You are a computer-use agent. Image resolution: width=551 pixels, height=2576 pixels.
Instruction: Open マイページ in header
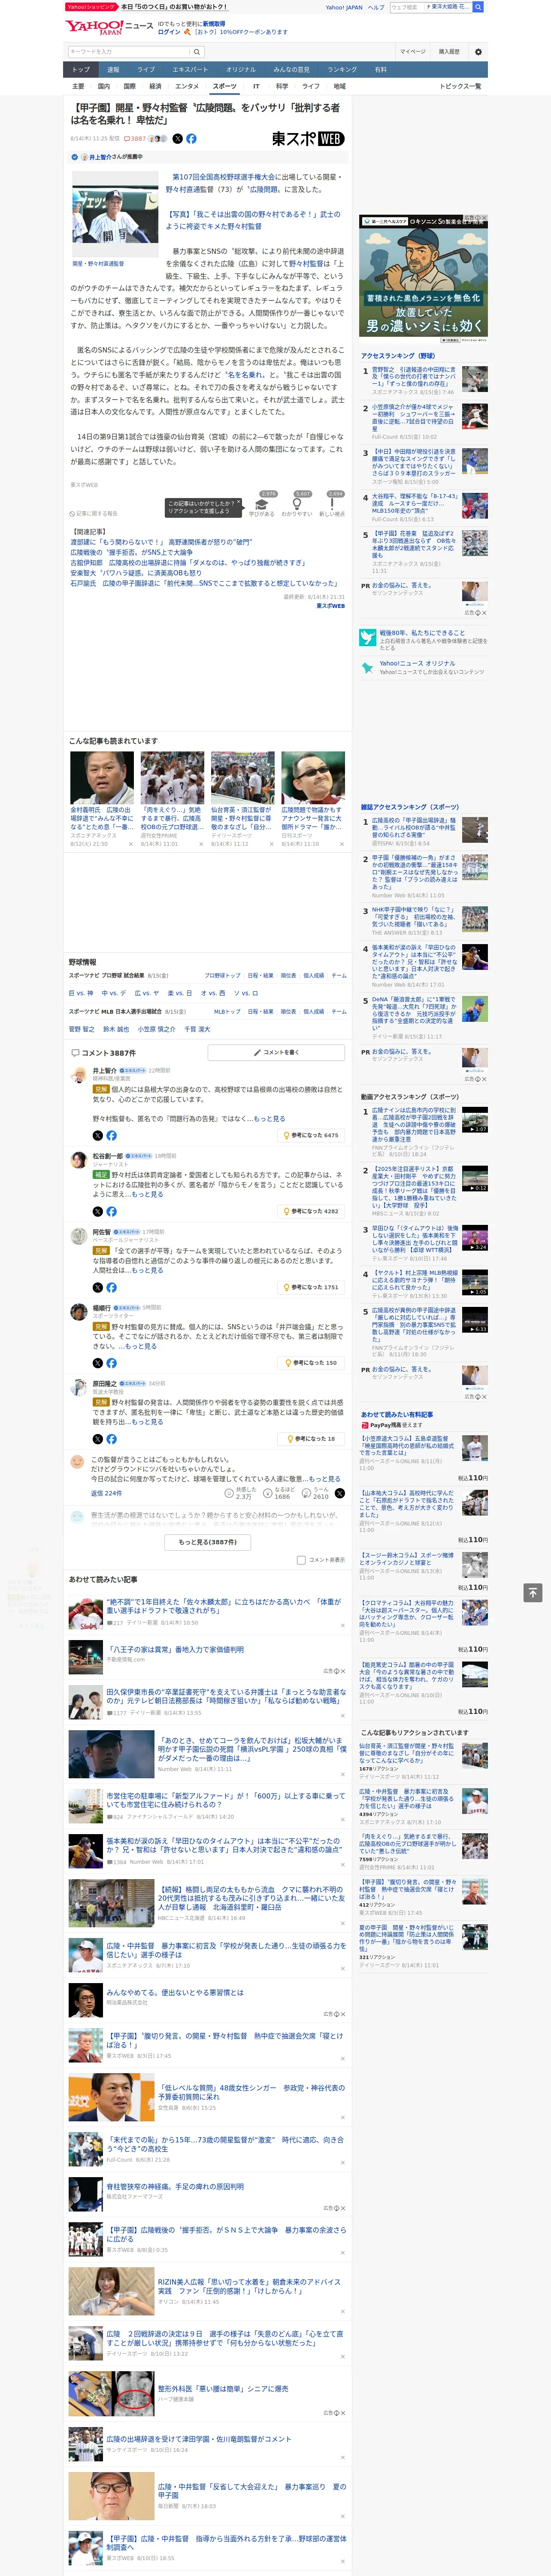coord(413,51)
